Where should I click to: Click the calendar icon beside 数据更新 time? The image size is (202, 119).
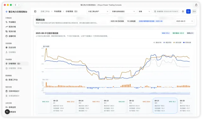click(x=155, y=11)
